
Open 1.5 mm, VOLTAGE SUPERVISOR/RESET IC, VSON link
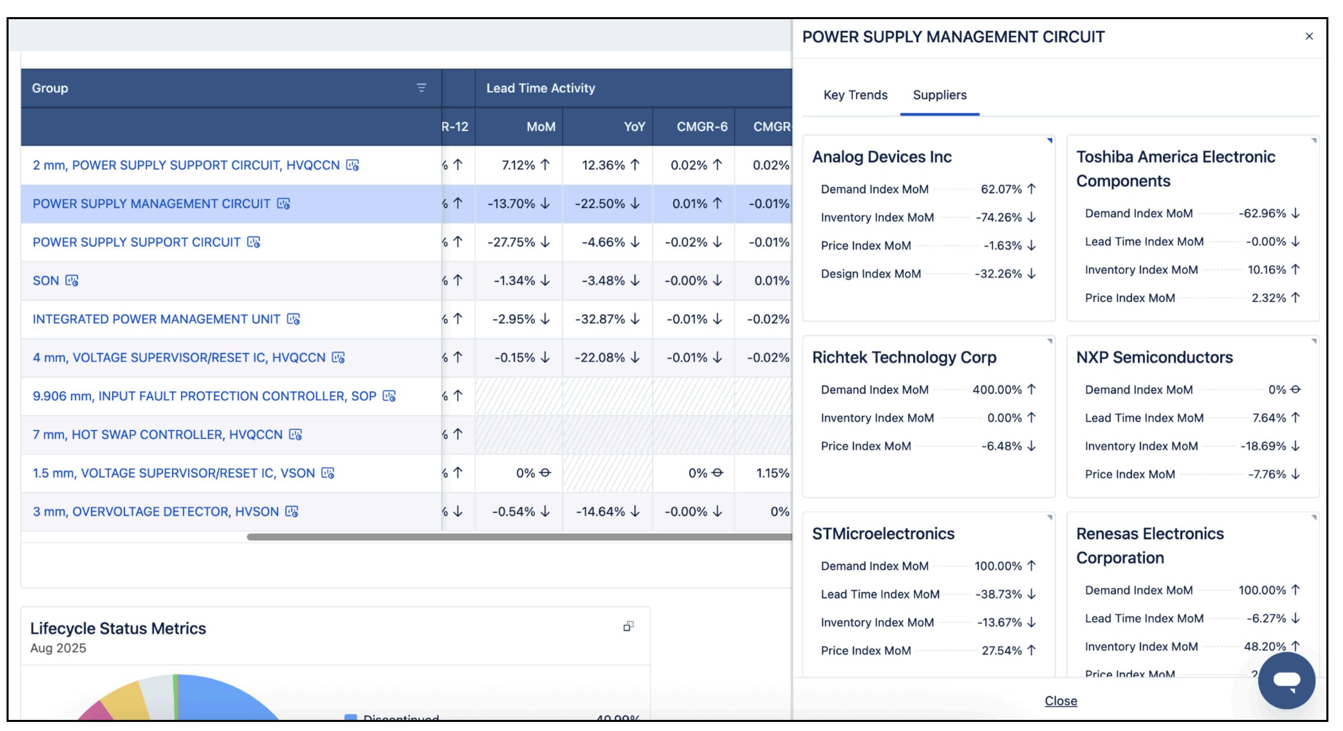tap(174, 474)
